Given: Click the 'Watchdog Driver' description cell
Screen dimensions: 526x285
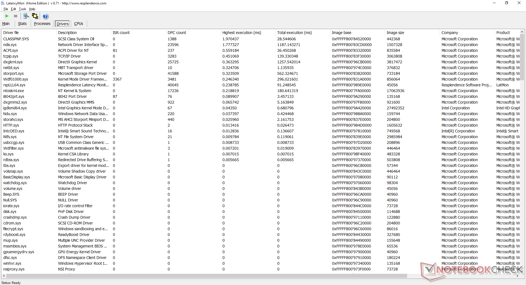Looking at the screenshot, I should coord(73,183).
